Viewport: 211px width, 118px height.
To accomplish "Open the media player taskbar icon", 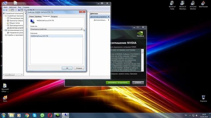I will pos(19,115).
